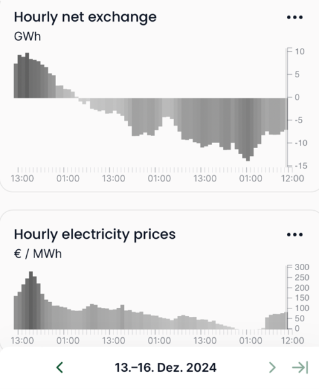The width and height of the screenshot is (319, 389).
Task: Click the tallest electricity price bar
Action: point(31,300)
